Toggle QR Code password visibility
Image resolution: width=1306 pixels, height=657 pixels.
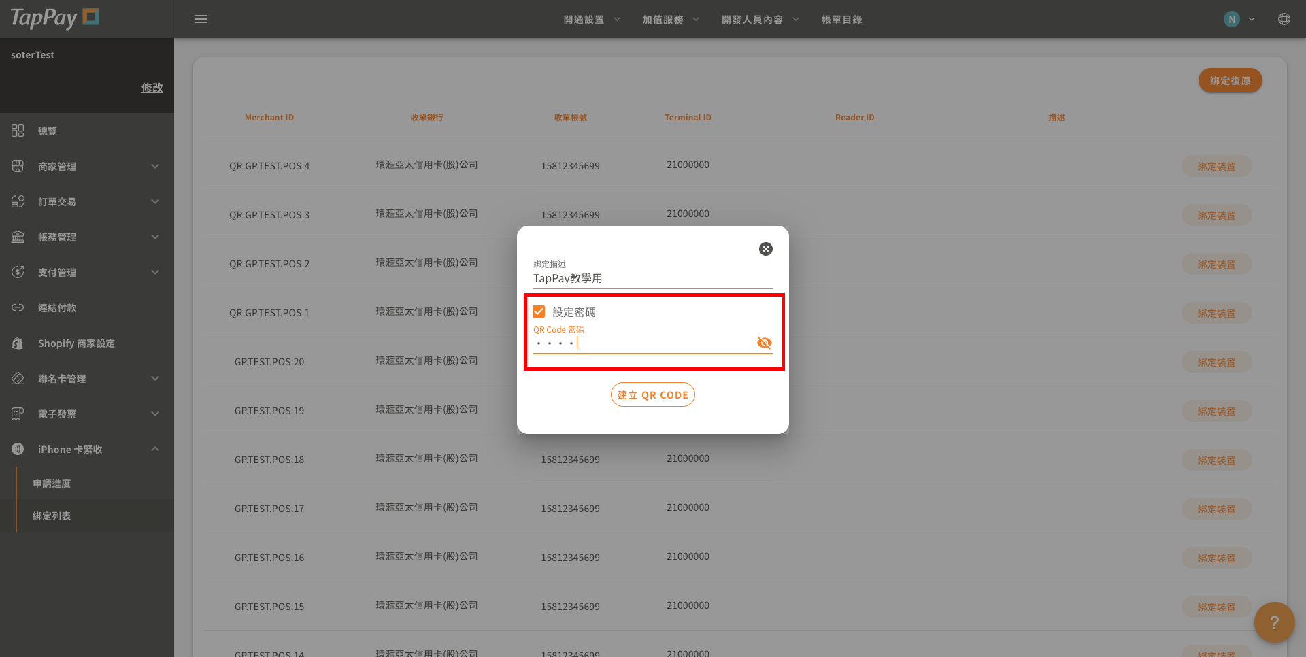(x=765, y=343)
